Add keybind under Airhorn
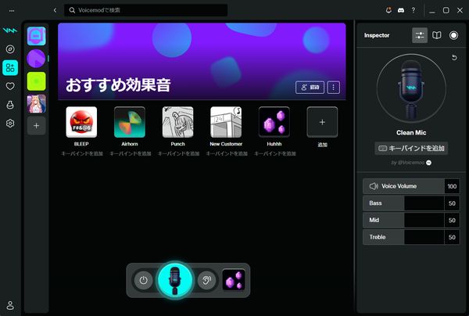 (130, 153)
